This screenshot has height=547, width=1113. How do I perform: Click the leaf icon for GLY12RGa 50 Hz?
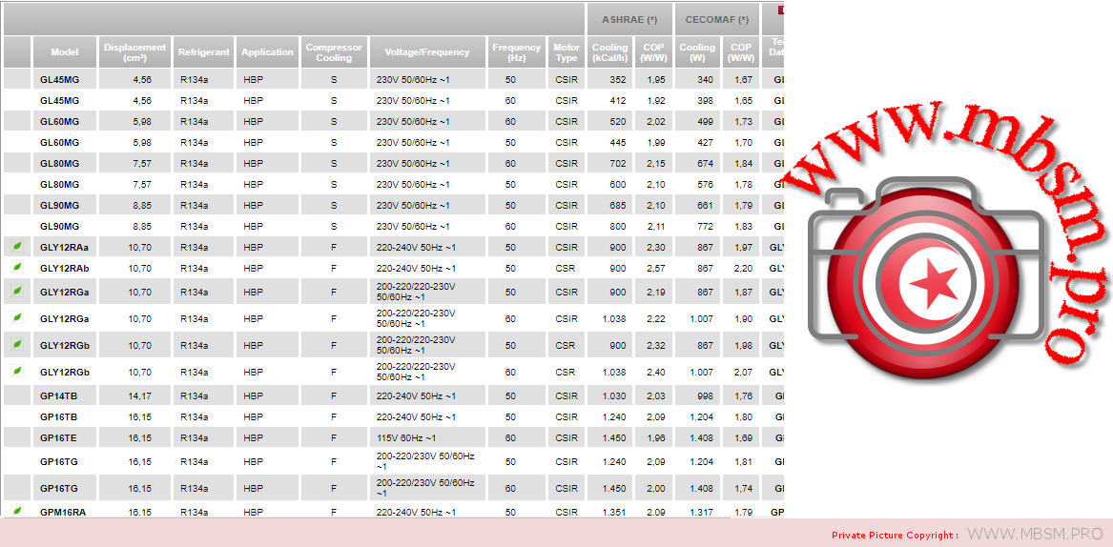click(16, 292)
